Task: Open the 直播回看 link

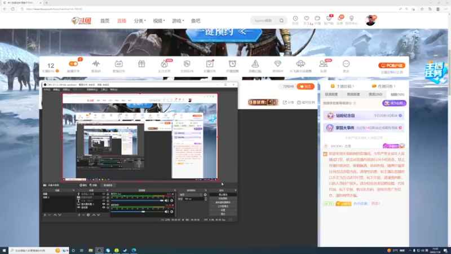Action: tap(384, 86)
